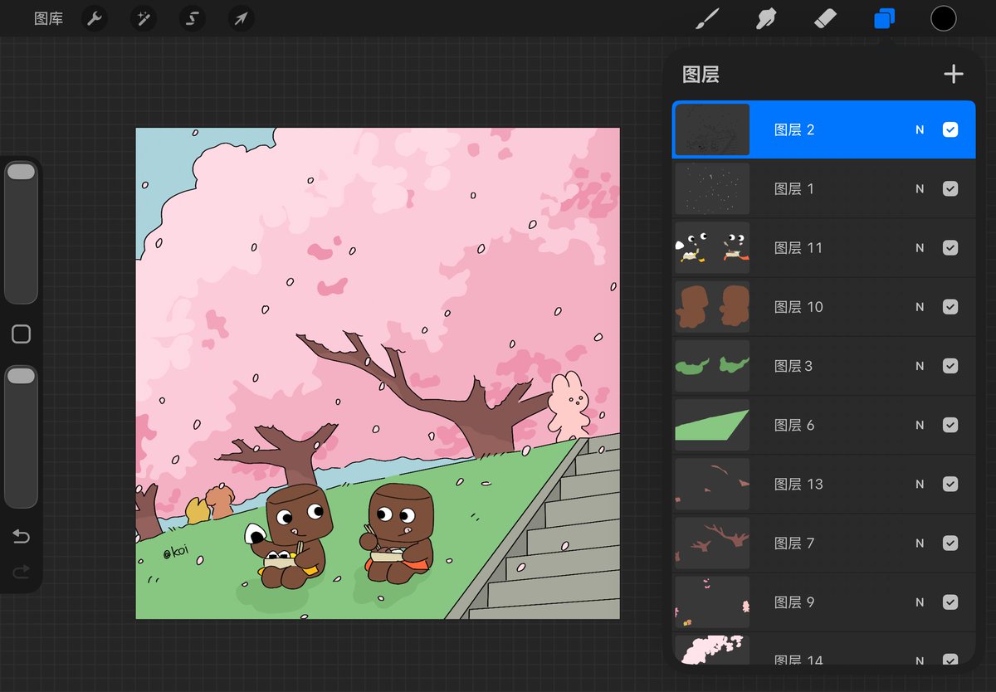Click the layer name 图层 10
The width and height of the screenshot is (996, 692).
tap(798, 306)
